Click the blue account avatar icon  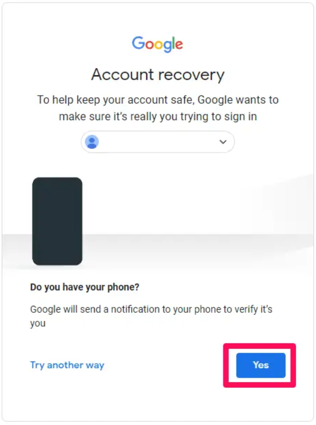[92, 142]
